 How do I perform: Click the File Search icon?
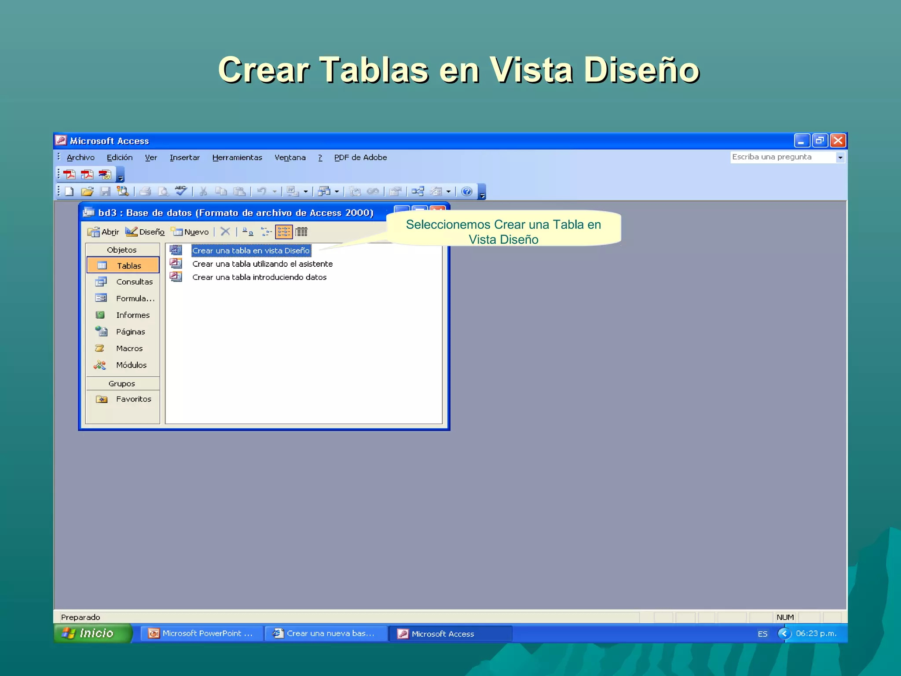click(x=123, y=191)
